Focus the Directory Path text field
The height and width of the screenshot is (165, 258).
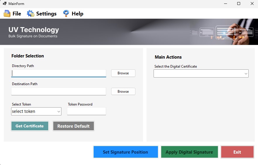pos(59,73)
